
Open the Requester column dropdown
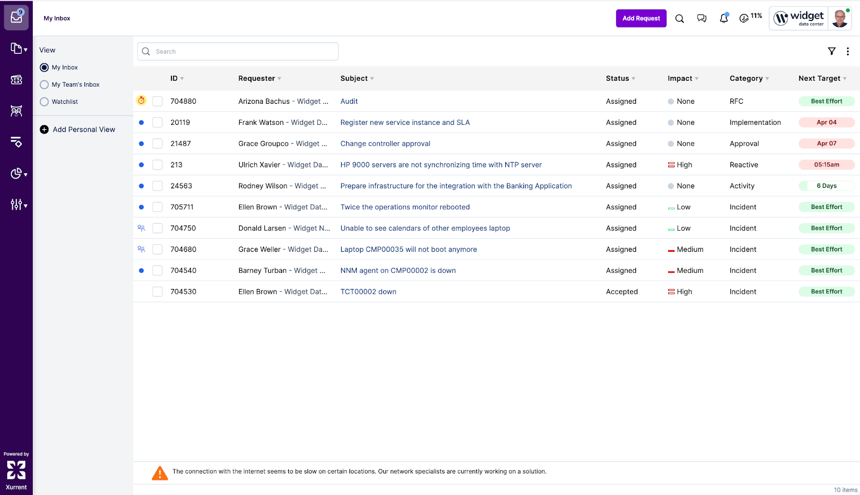tap(279, 79)
